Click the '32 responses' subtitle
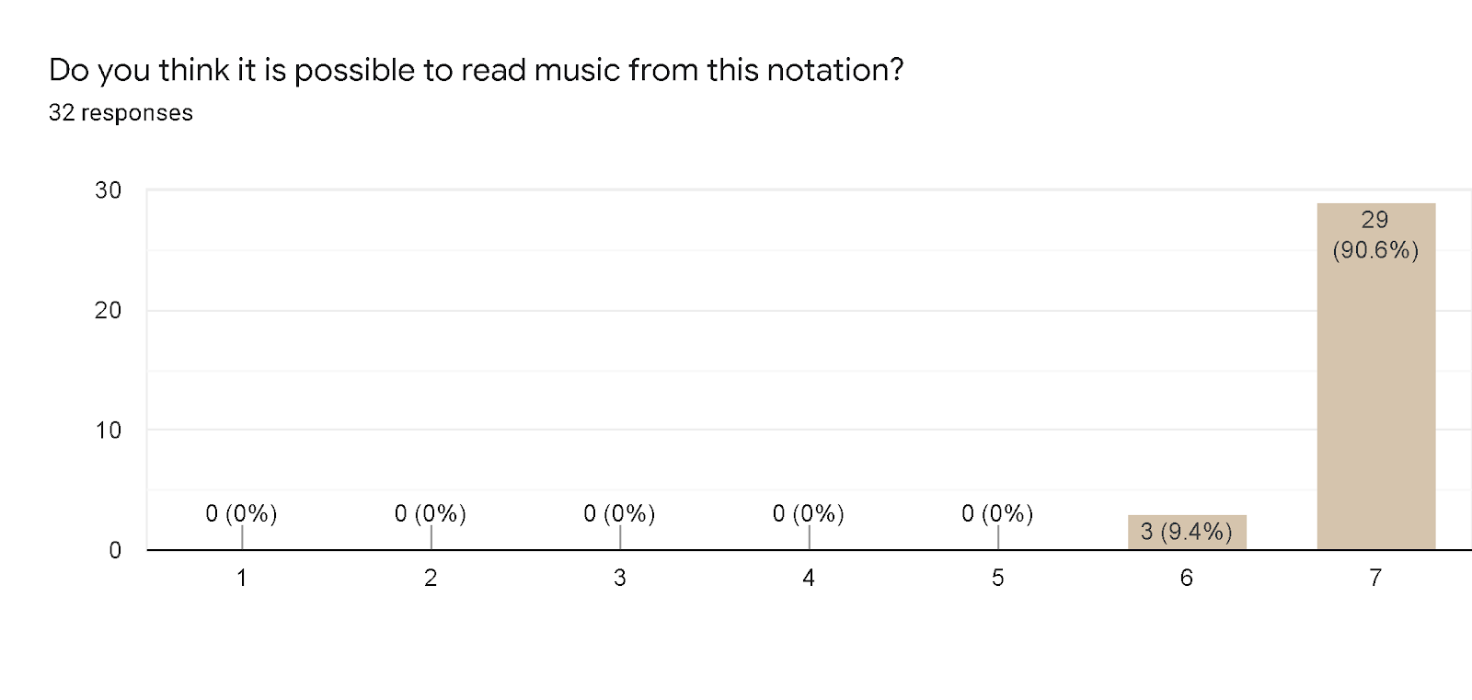 [x=121, y=113]
